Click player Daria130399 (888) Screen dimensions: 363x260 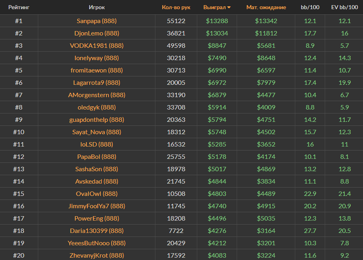pos(96,231)
